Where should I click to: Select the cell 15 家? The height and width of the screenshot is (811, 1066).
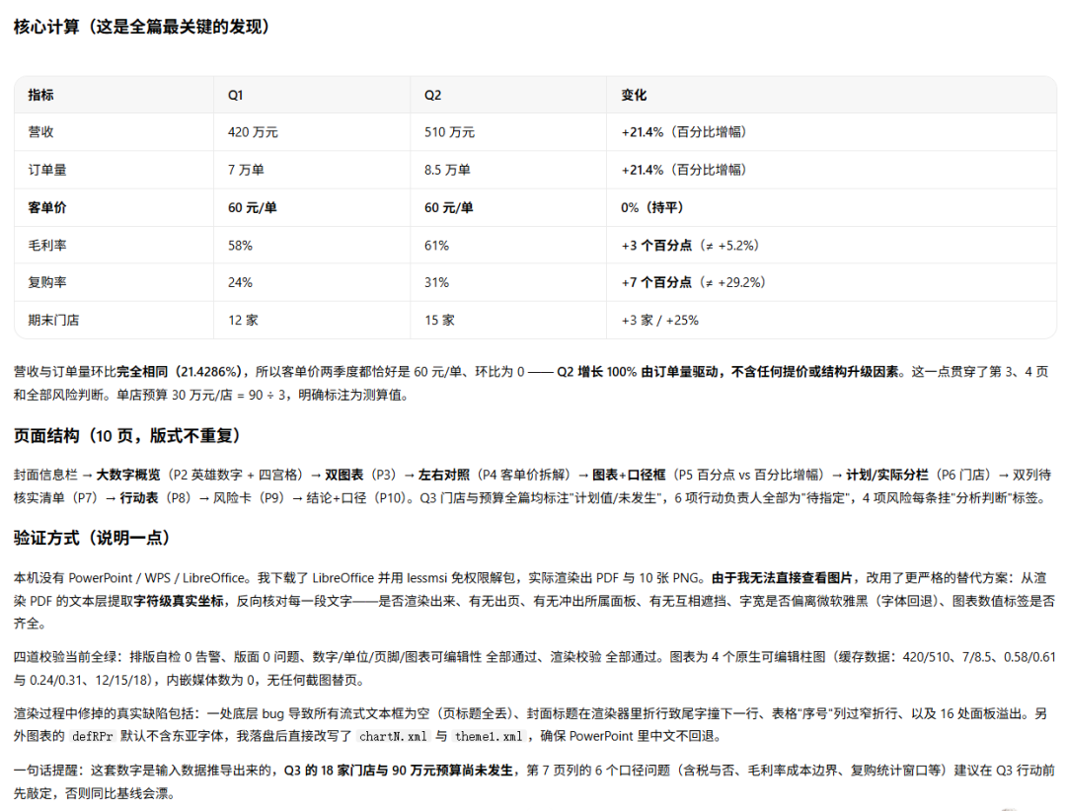pos(440,321)
